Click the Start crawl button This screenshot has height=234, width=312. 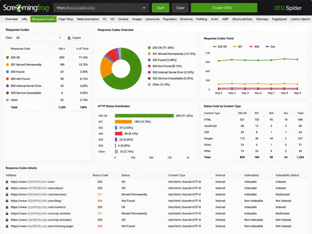pos(161,8)
